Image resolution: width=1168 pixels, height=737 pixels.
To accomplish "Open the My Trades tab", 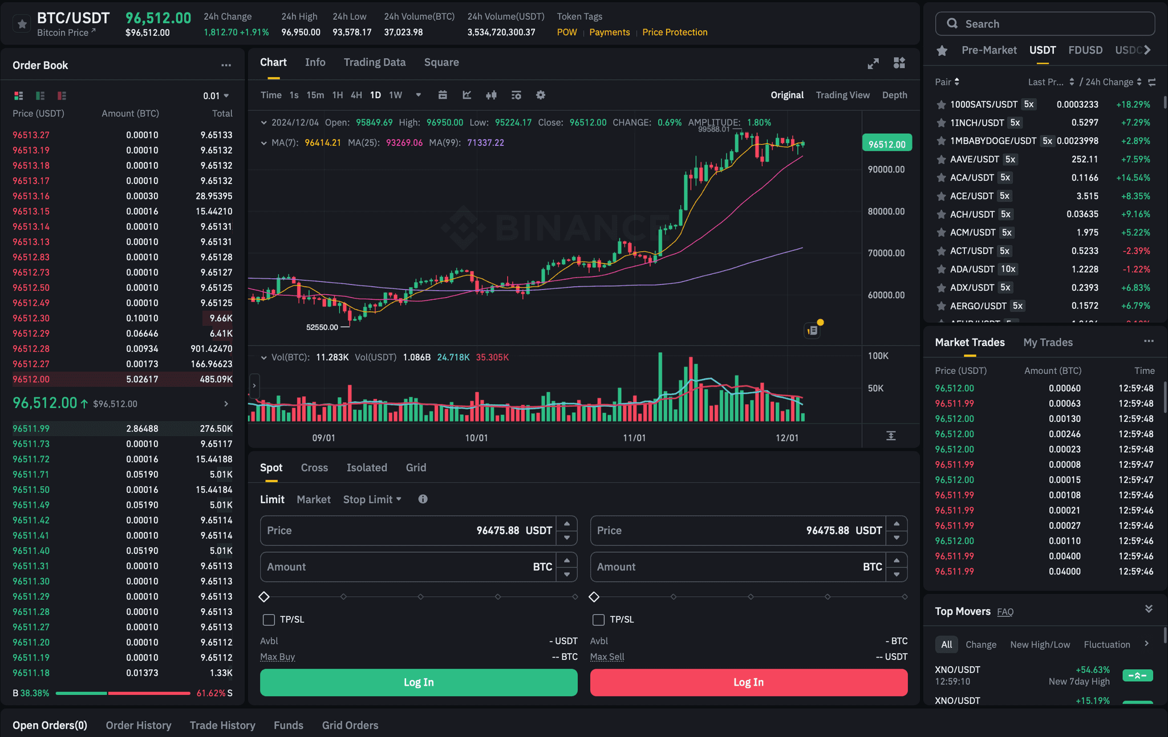I will [1048, 342].
